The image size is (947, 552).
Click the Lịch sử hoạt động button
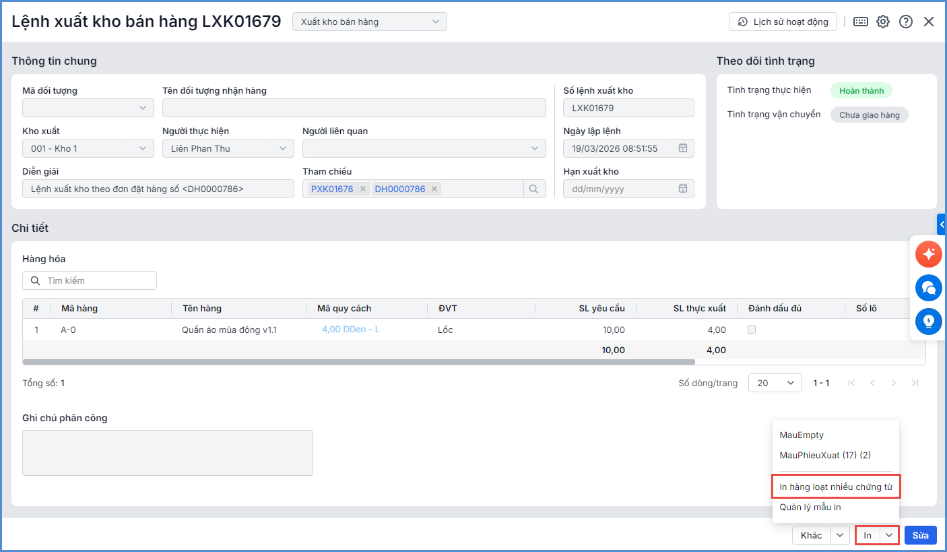click(x=783, y=22)
